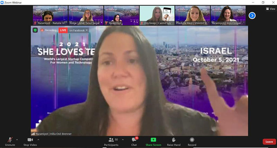Minimize the Zoom Webinar window
The image size is (277, 148).
253,2
